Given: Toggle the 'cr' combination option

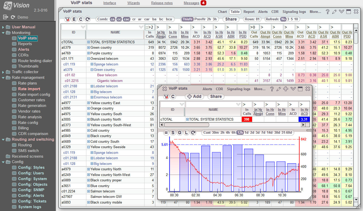Looking at the screenshot, I should click(134, 19).
